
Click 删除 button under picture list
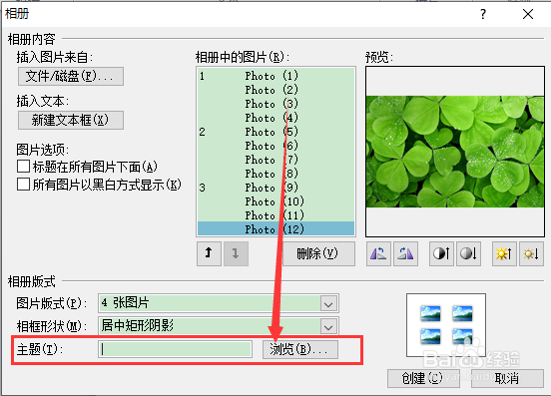[x=318, y=253]
